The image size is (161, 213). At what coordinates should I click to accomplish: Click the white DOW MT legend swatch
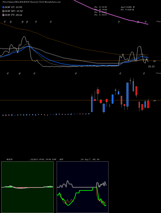click(x=3, y=11)
